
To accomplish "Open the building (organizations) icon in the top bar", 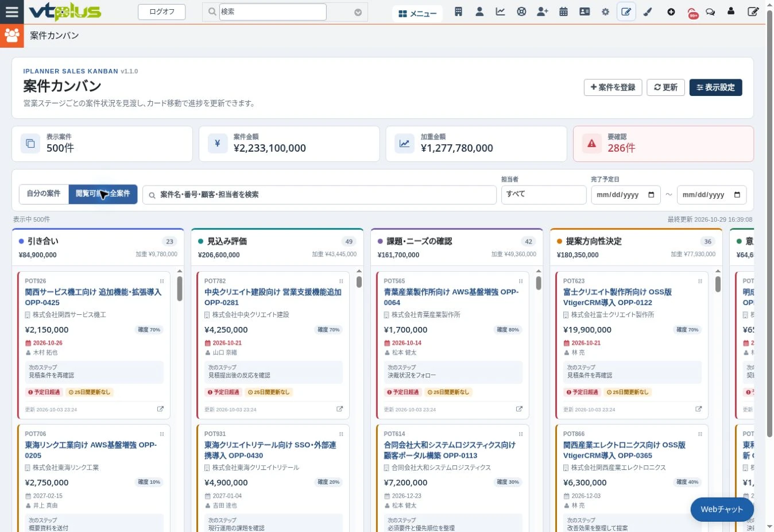I will (x=458, y=11).
